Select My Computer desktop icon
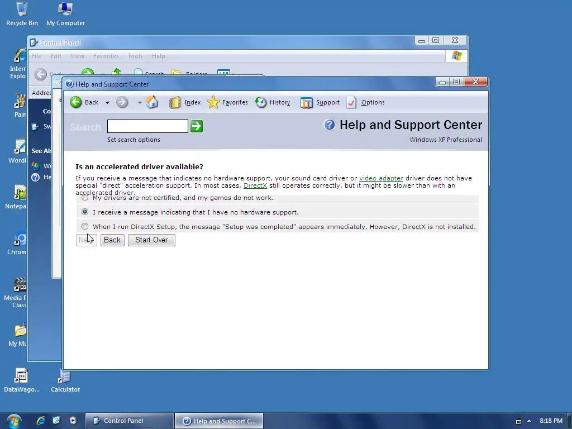Viewport: 572px width, 429px height. pos(66,14)
